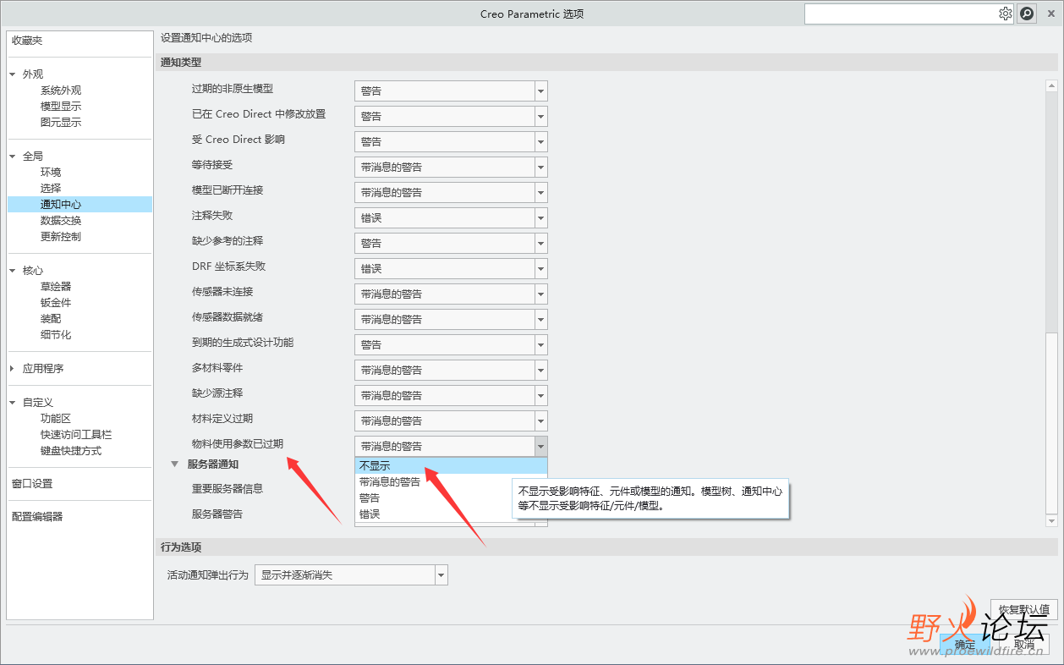Select 图元显示 in the sidebar

[61, 123]
